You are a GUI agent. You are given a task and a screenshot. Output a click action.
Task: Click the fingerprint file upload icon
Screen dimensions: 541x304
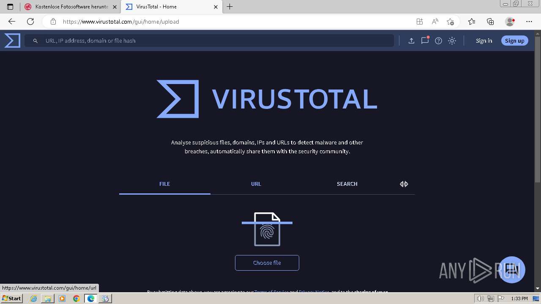267,229
